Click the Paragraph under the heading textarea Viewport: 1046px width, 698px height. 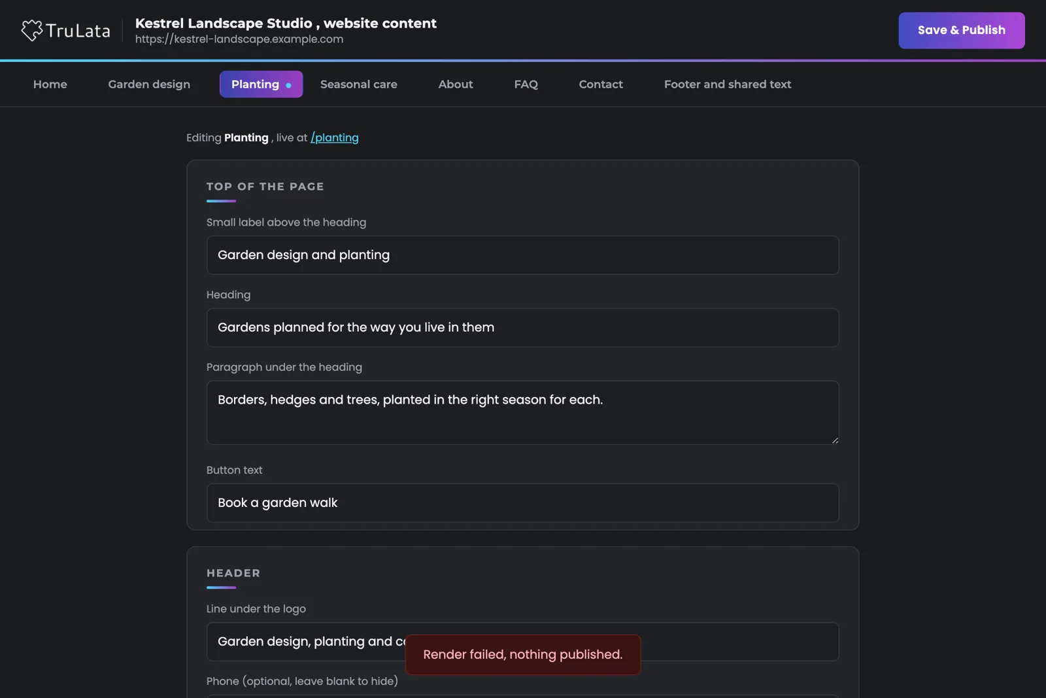[522, 413]
